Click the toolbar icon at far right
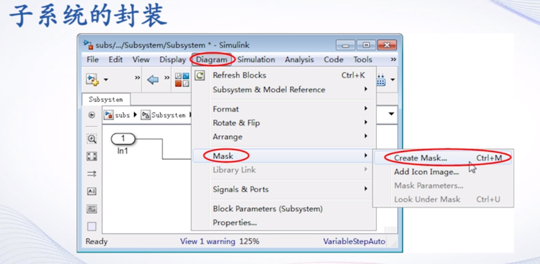The image size is (540, 264). 381,80
